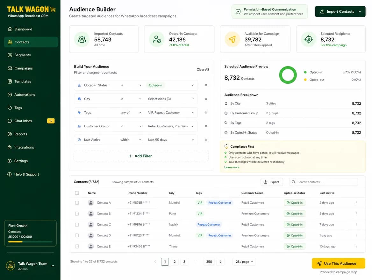Click the yellow Opted-out legend dot
The image size is (372, 280).
(305, 80)
